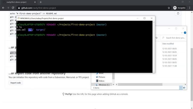This screenshot has height=109, width=193.
Task: Open the Incognito profile indicator
Action: pyautogui.click(x=179, y=8)
